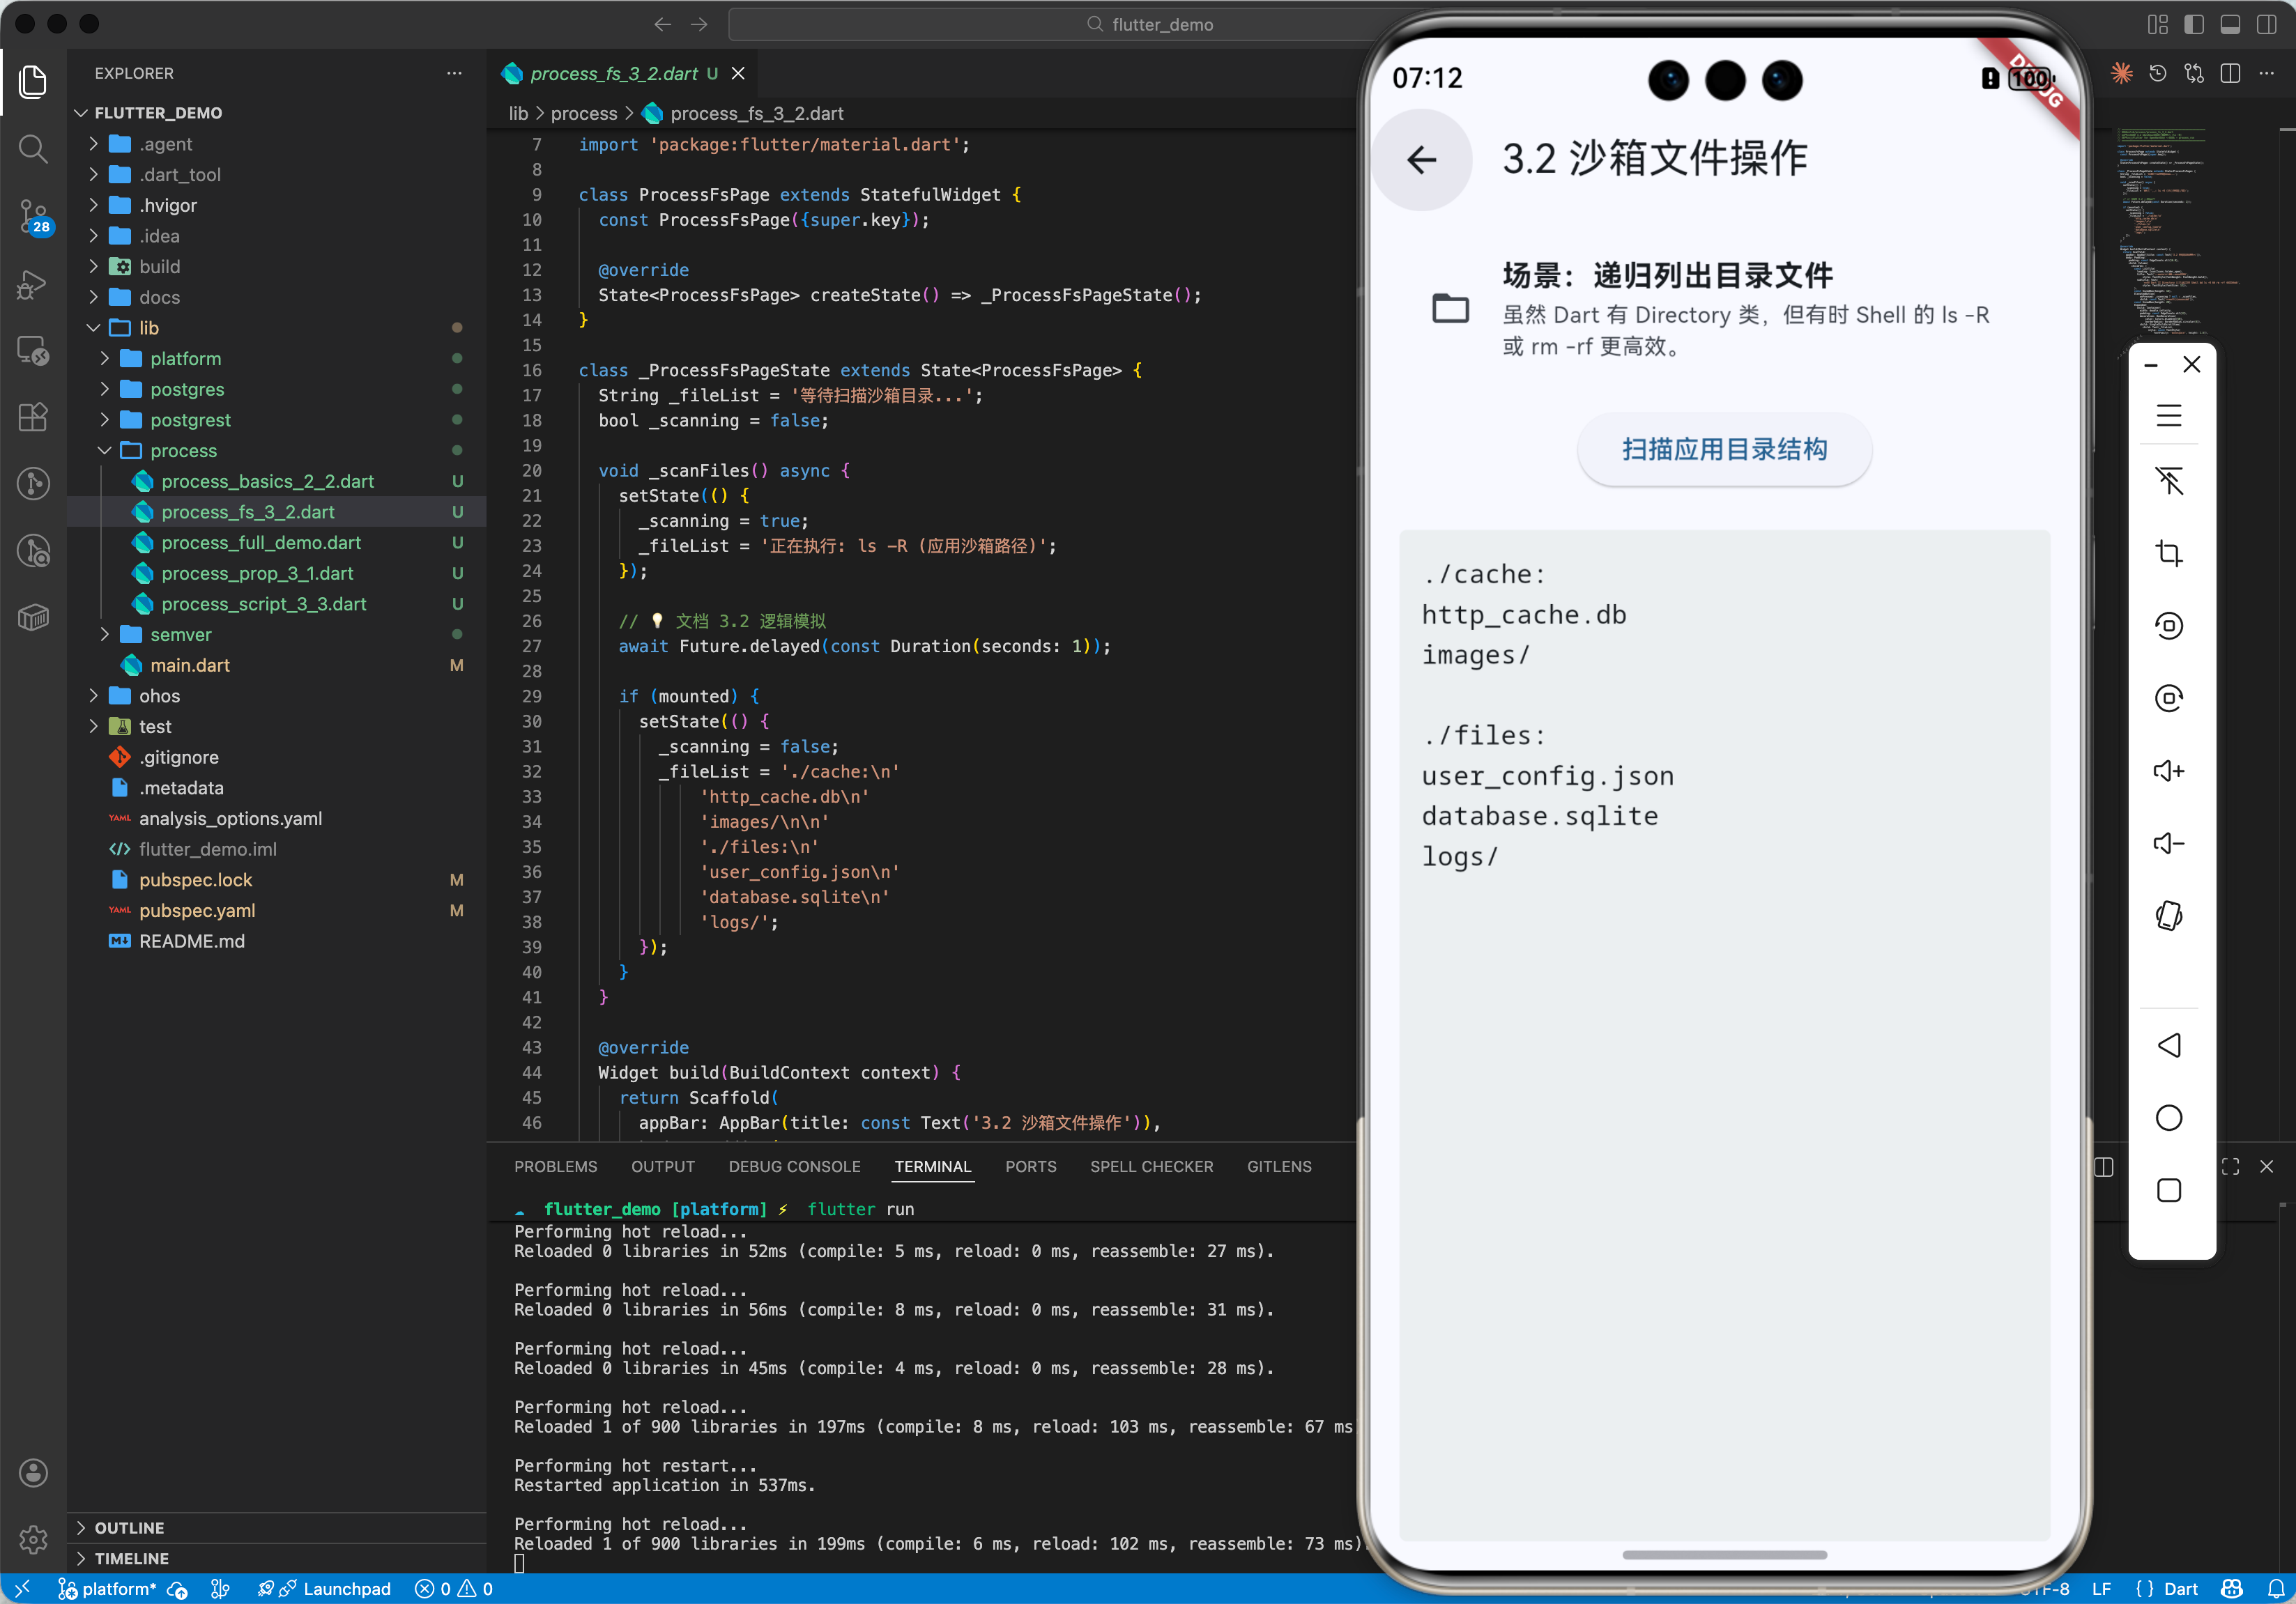Expand the OUTLINE section
Image resolution: width=2296 pixels, height=1604 pixels.
tap(129, 1527)
